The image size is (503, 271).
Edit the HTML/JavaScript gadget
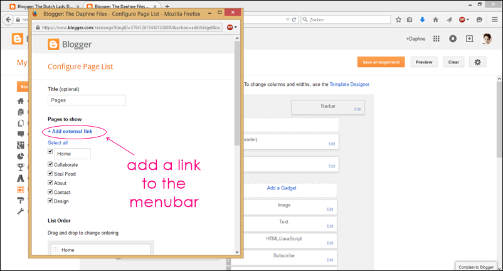pos(330,243)
